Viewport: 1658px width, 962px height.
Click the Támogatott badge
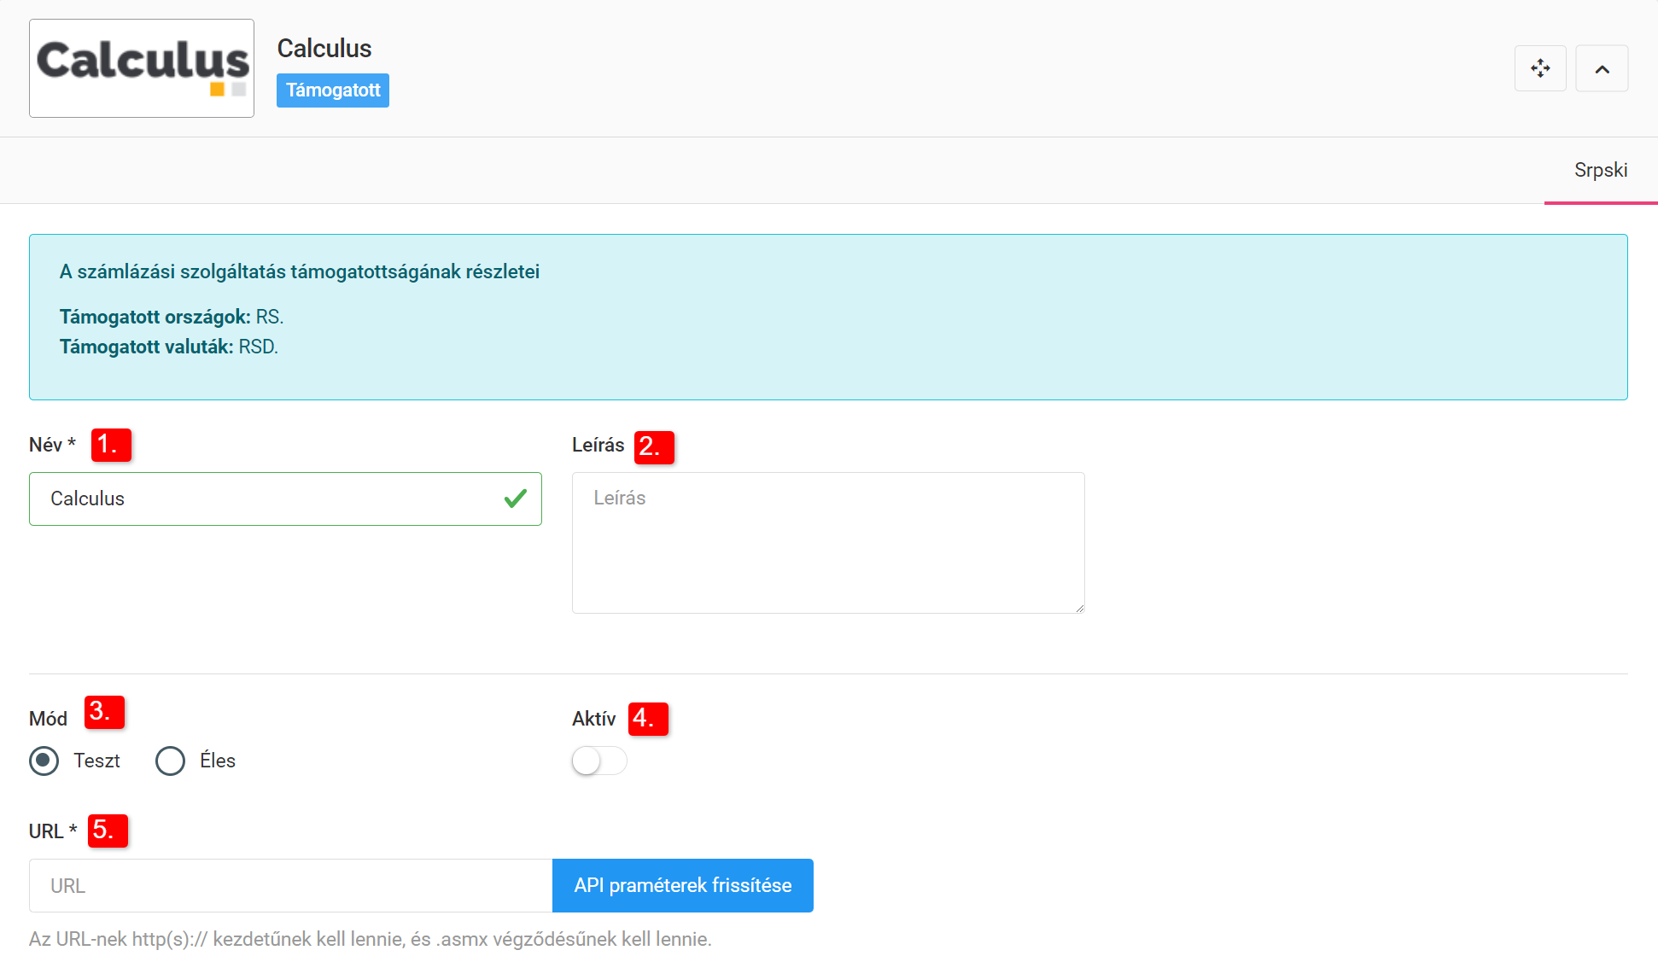(x=332, y=90)
